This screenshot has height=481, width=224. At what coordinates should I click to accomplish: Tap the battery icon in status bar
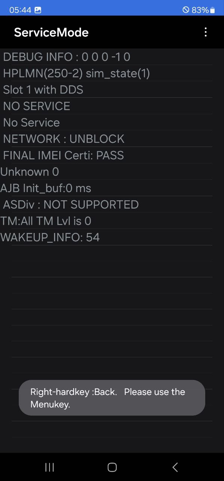coord(212,10)
